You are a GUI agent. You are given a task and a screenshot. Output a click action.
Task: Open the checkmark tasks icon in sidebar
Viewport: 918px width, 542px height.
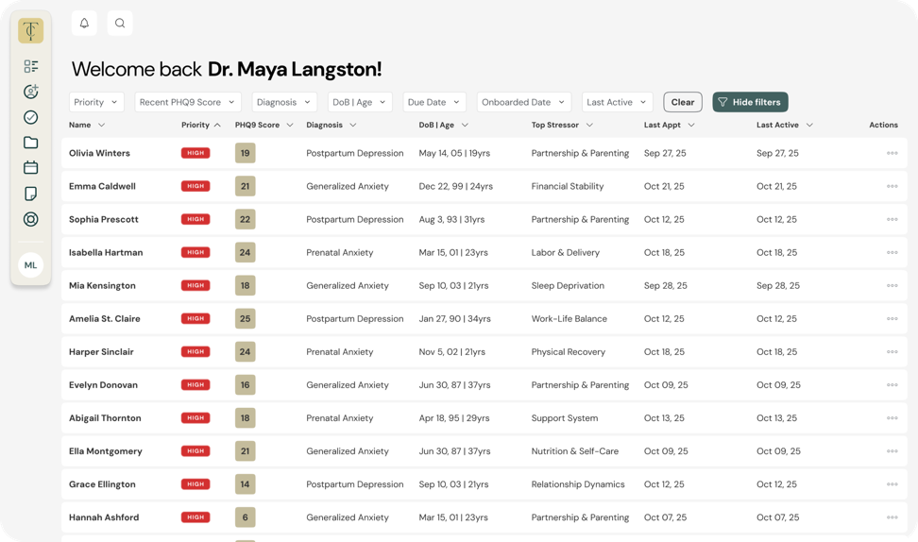(31, 117)
